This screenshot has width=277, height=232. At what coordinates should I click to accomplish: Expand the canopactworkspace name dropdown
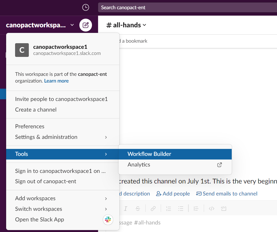tap(72, 25)
